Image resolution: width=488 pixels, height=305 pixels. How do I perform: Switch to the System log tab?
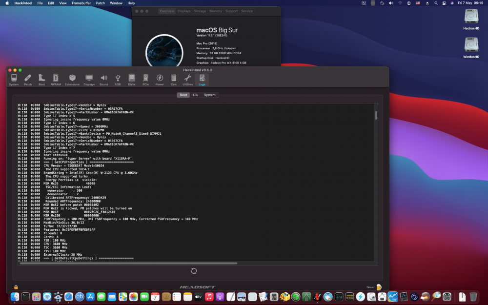tap(209, 95)
